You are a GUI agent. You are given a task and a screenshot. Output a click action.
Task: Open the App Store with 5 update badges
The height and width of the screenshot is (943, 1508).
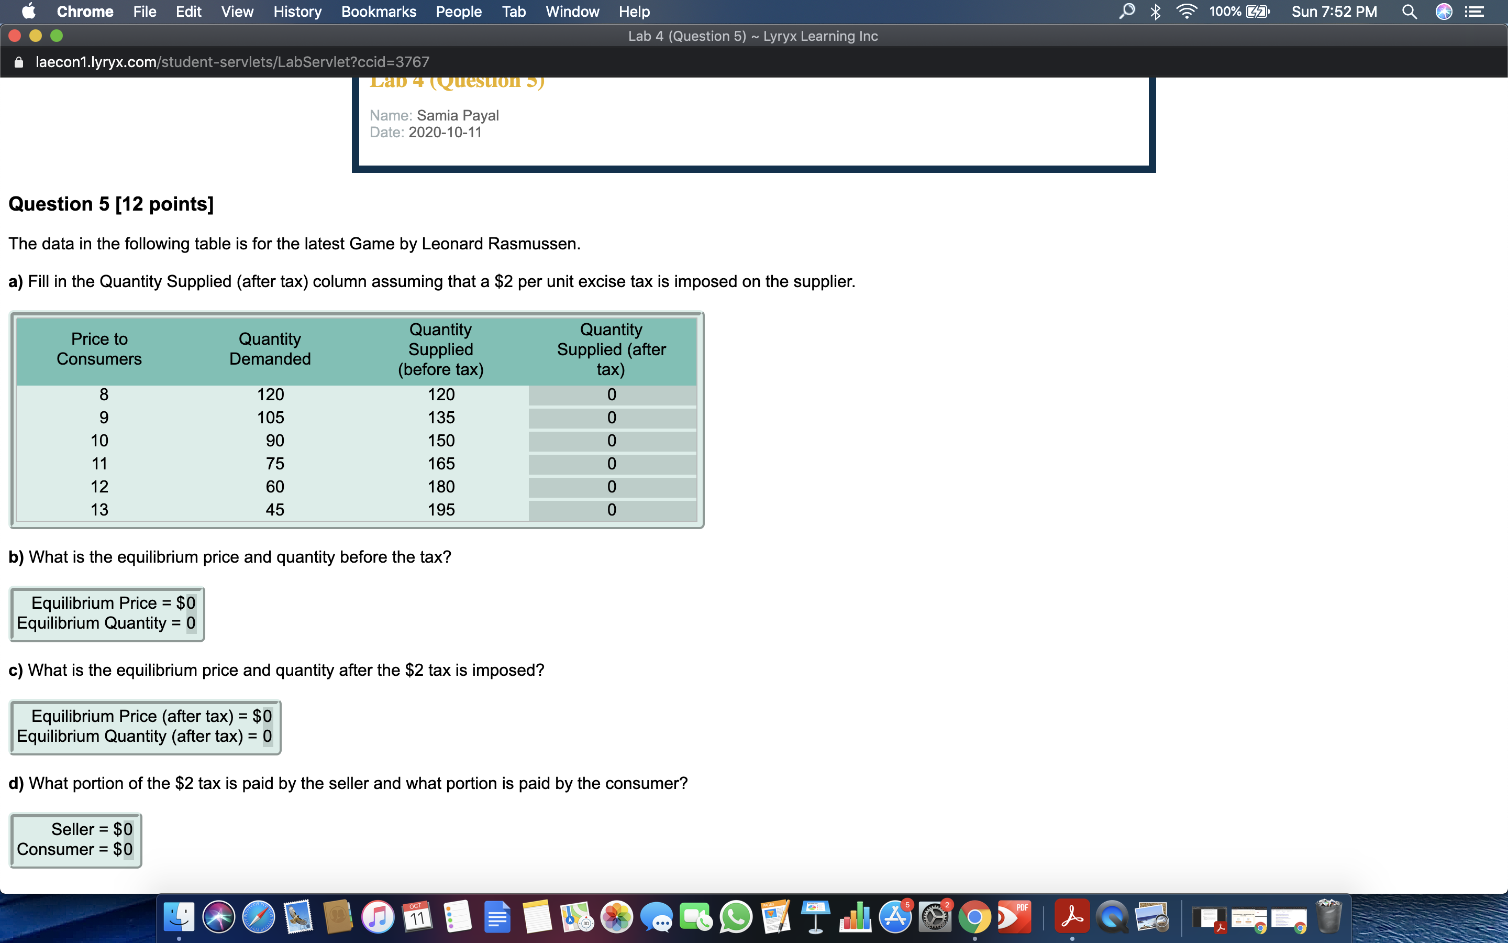point(896,918)
